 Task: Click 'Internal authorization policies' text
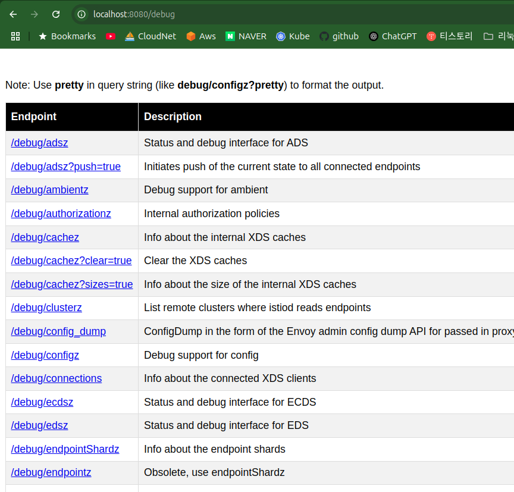pyautogui.click(x=212, y=214)
